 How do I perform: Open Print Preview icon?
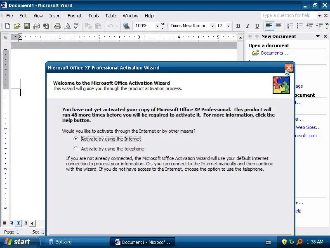coord(67,26)
